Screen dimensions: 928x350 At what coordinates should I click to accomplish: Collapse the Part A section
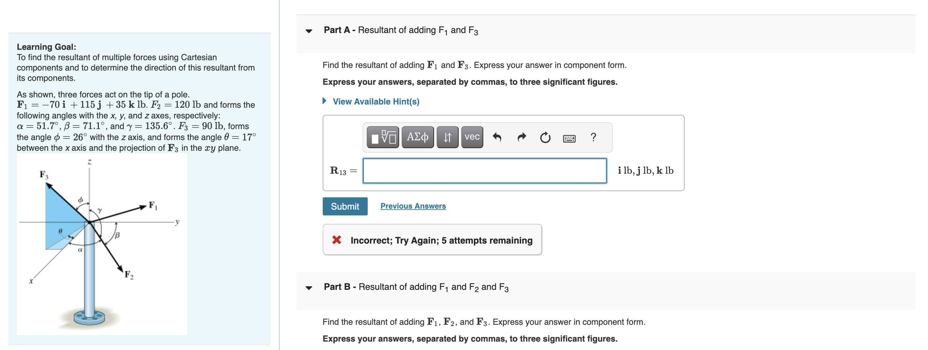309,31
